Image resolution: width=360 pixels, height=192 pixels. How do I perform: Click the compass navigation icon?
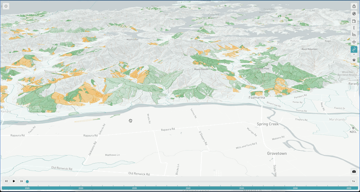354,14
